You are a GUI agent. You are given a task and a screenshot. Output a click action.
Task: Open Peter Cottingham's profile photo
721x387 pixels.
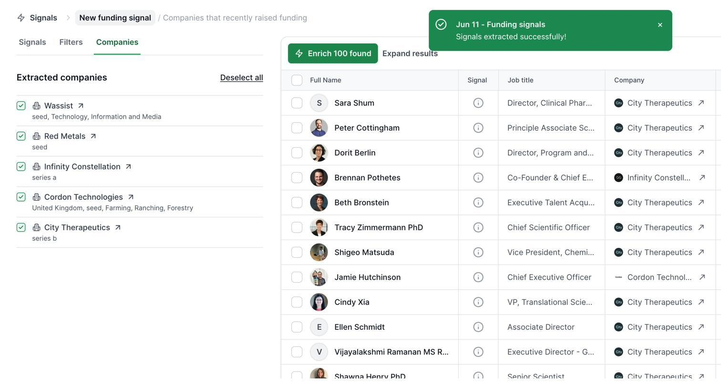pyautogui.click(x=319, y=128)
